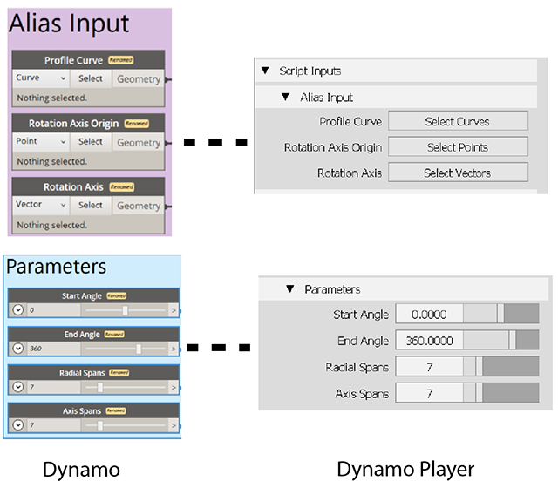Click the Renamed badge on Start Angle node
Screen dimensions: 558x495
click(x=117, y=295)
